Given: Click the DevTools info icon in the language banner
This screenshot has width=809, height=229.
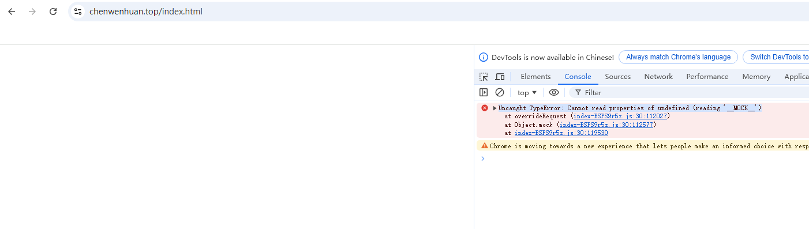Looking at the screenshot, I should tap(484, 58).
